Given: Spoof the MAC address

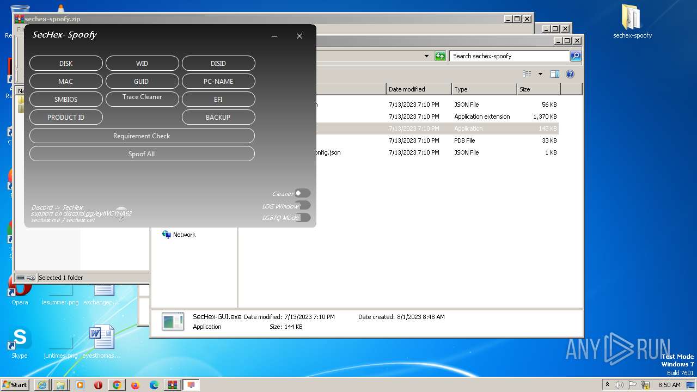Looking at the screenshot, I should tap(66, 81).
